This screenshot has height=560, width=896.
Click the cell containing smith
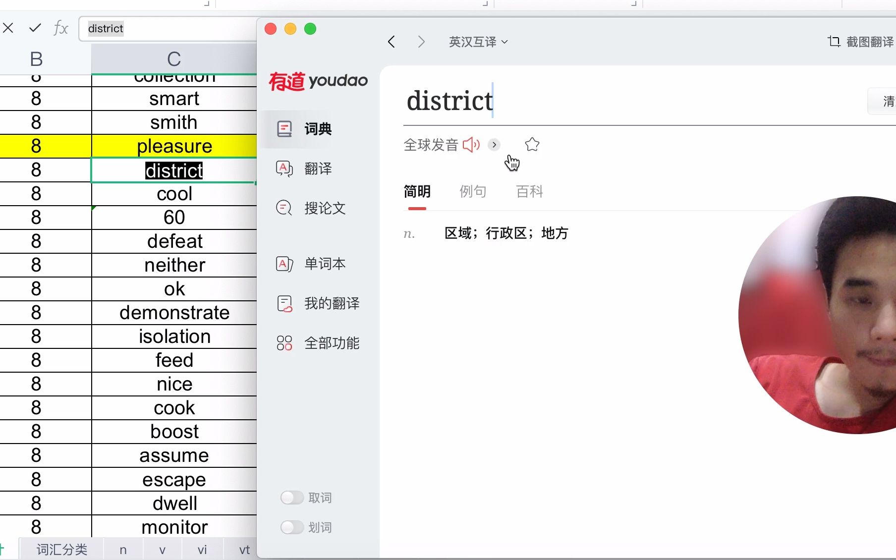click(174, 122)
